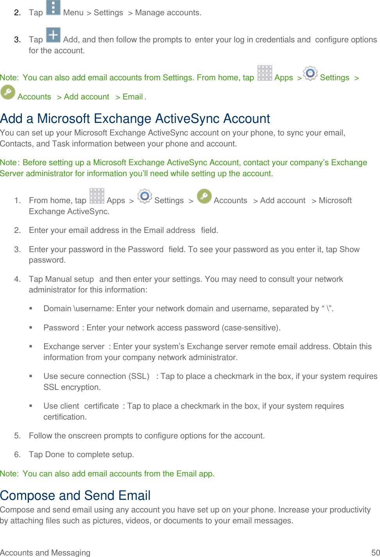Click the plus Add icon
This screenshot has width=380, height=557.
pyautogui.click(x=53, y=35)
